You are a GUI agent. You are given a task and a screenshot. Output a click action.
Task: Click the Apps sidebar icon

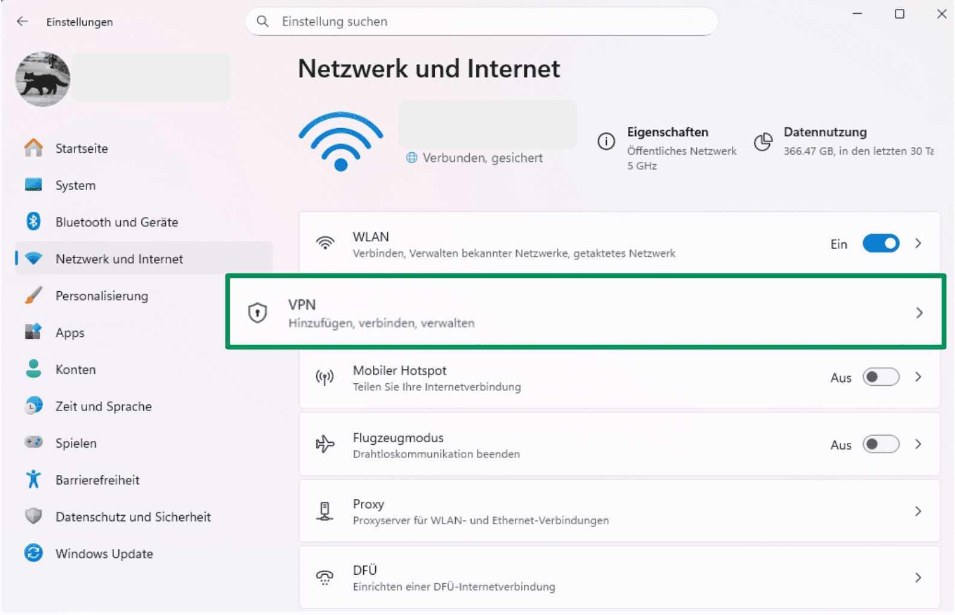[x=34, y=332]
